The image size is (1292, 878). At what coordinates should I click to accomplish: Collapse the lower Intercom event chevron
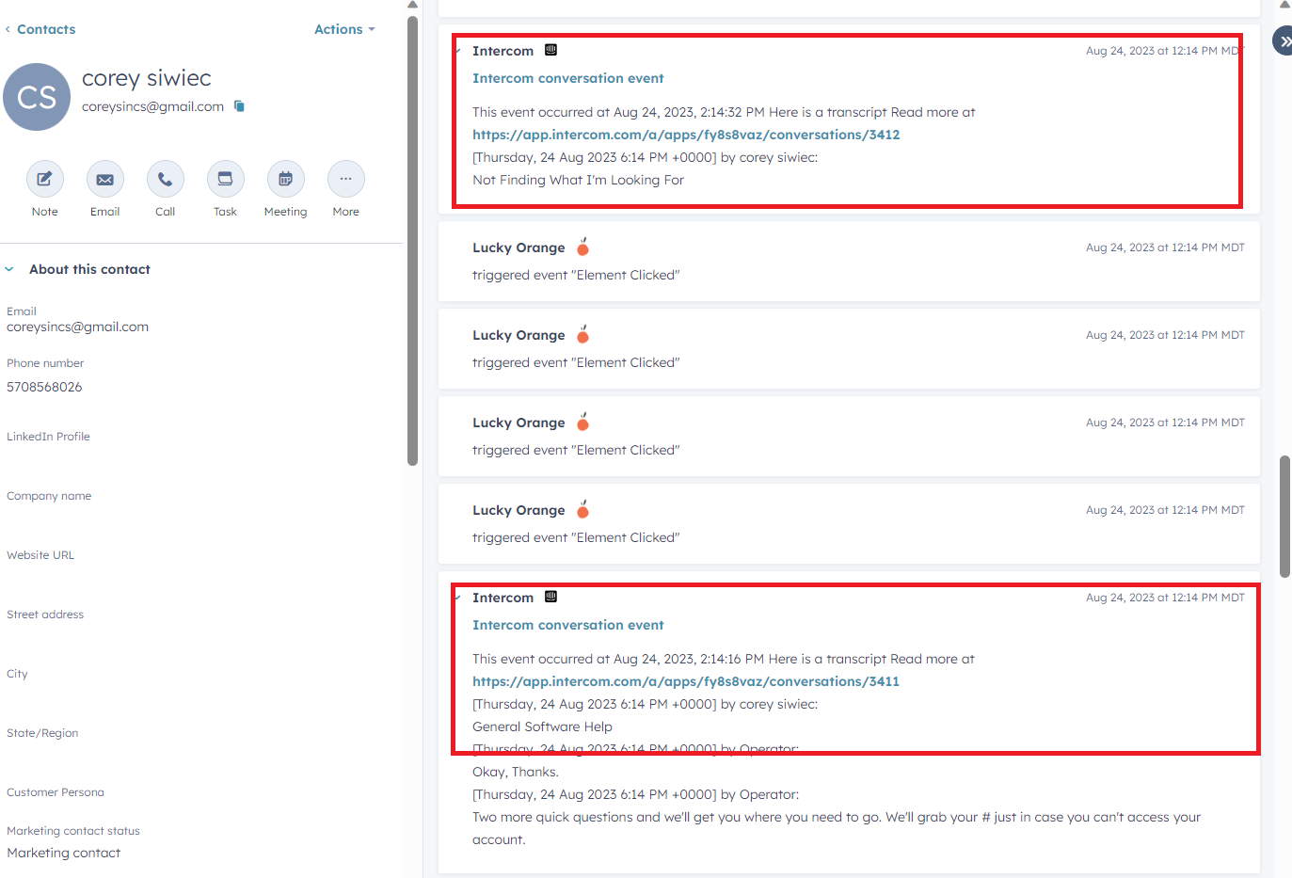coord(458,598)
